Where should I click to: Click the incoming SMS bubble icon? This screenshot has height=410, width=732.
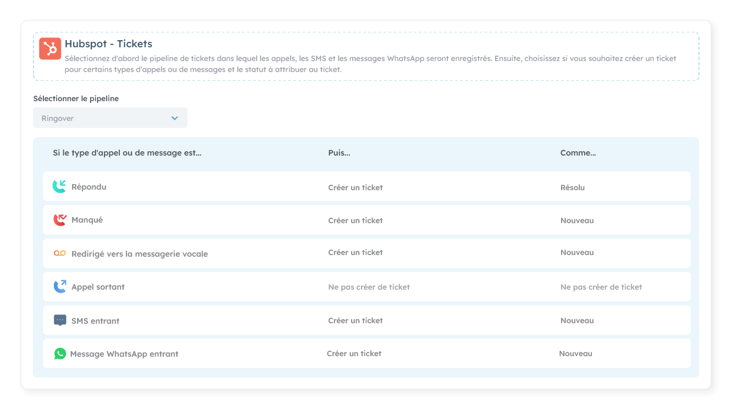click(60, 320)
